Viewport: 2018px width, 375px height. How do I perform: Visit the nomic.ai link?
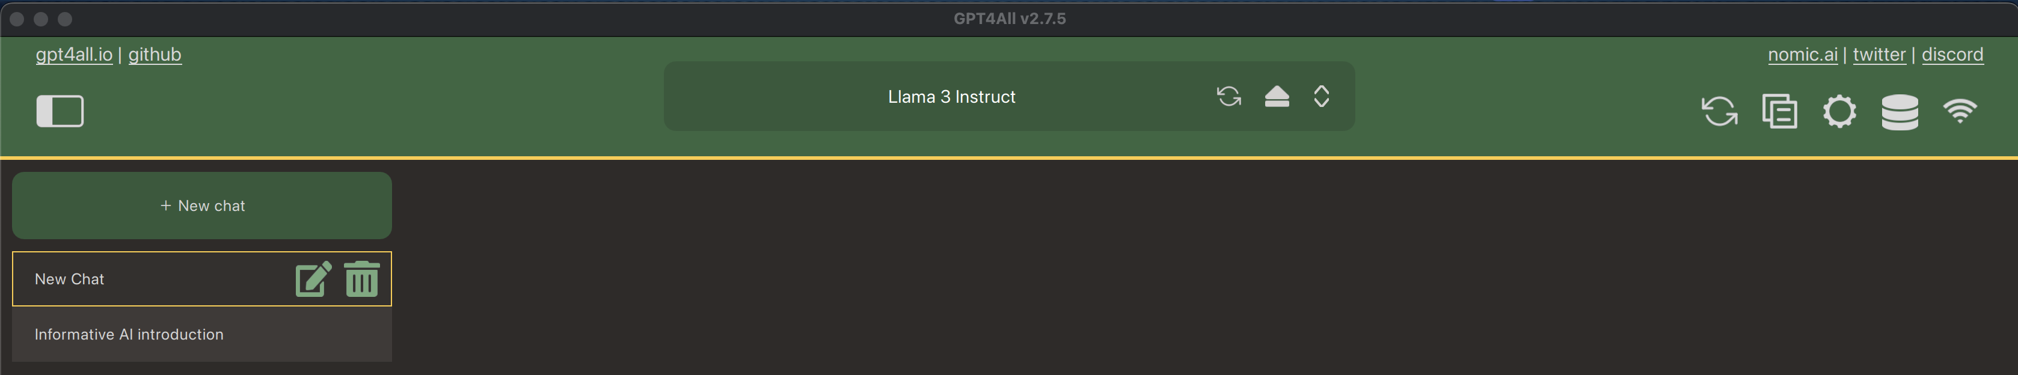(x=1802, y=54)
